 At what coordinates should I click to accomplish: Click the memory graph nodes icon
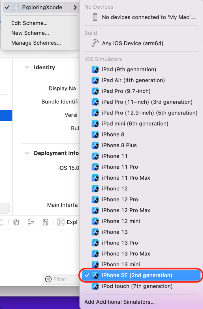coord(31,222)
